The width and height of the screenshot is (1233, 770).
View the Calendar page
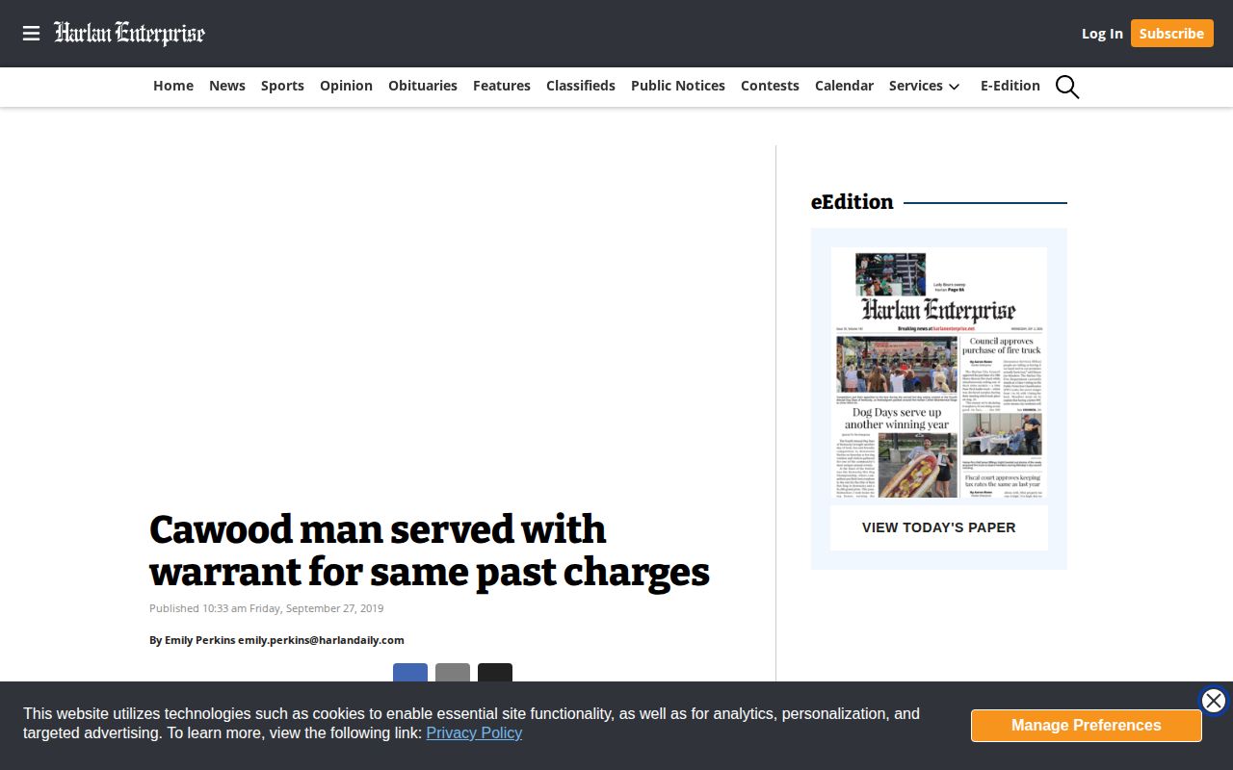click(x=844, y=86)
